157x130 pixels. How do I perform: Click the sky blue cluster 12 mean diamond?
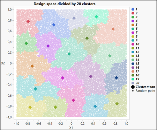[x=95, y=107]
